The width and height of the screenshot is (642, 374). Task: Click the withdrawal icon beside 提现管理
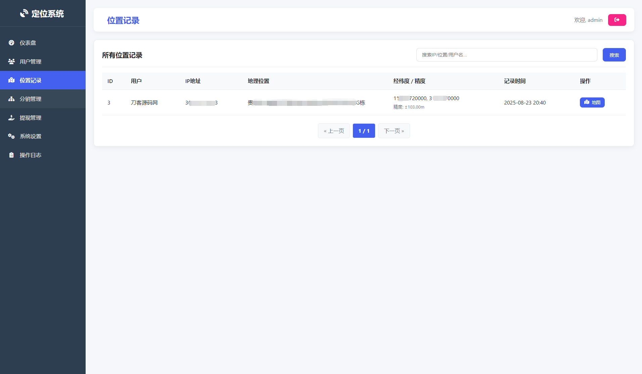[x=11, y=118]
